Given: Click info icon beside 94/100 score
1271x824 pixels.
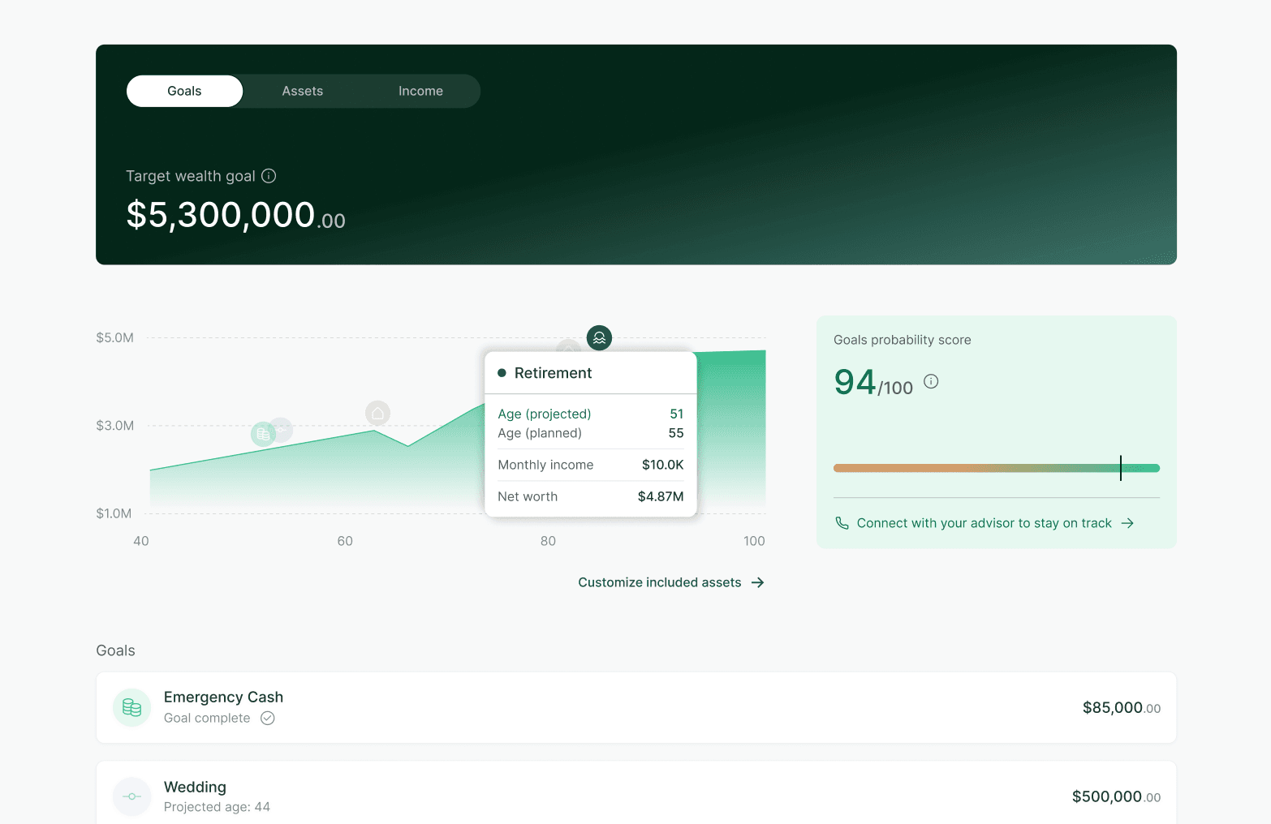Looking at the screenshot, I should (x=931, y=381).
